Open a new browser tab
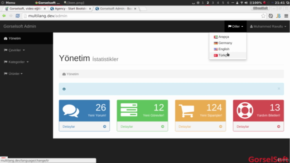This screenshot has width=290, height=163. point(143,9)
